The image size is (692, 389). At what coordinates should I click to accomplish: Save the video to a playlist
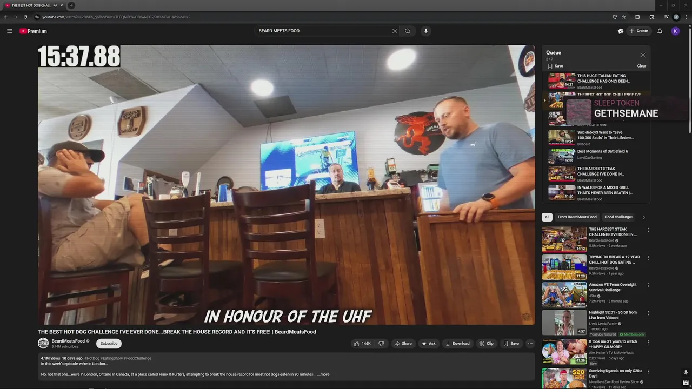coord(511,343)
